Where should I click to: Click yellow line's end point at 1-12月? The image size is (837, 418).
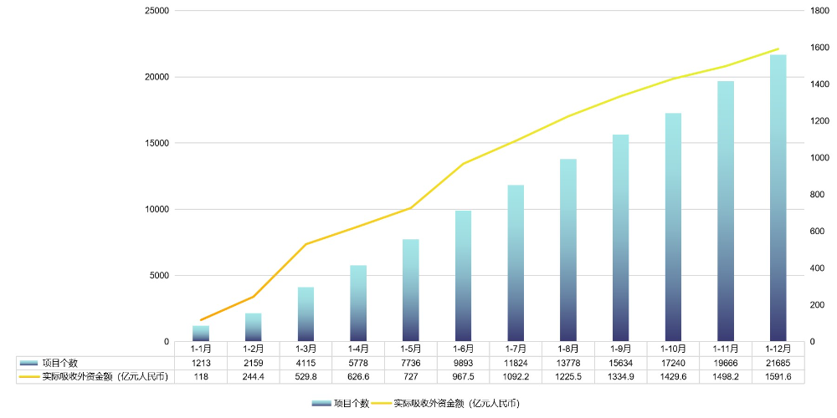click(778, 49)
